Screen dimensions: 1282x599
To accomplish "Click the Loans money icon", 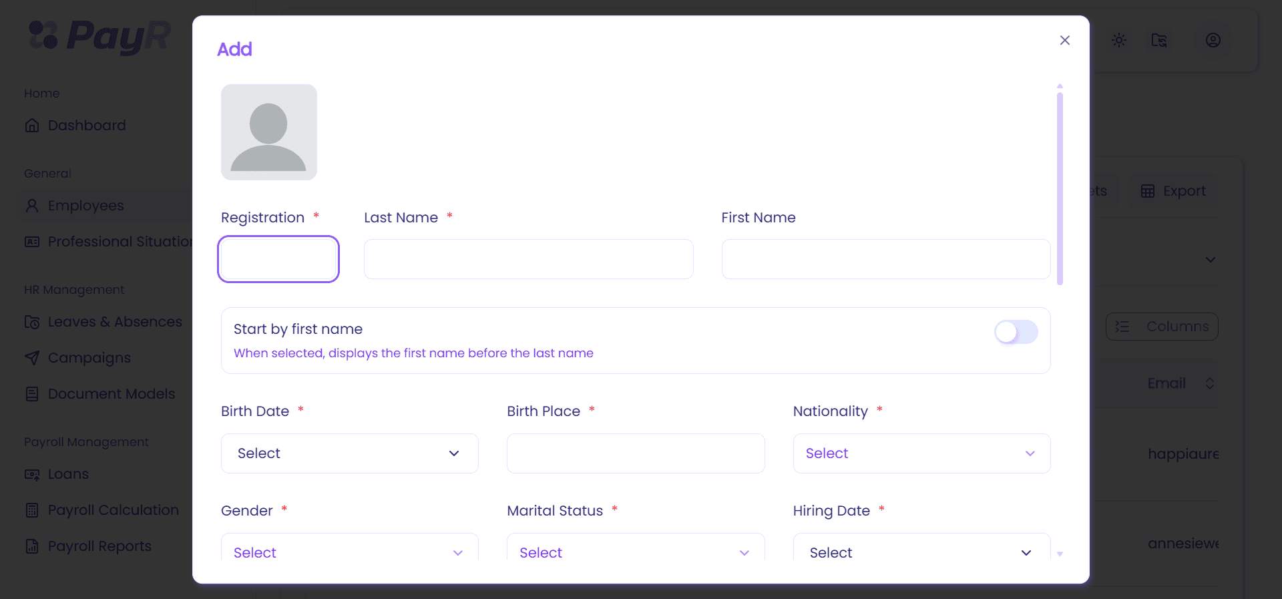I will 32,474.
